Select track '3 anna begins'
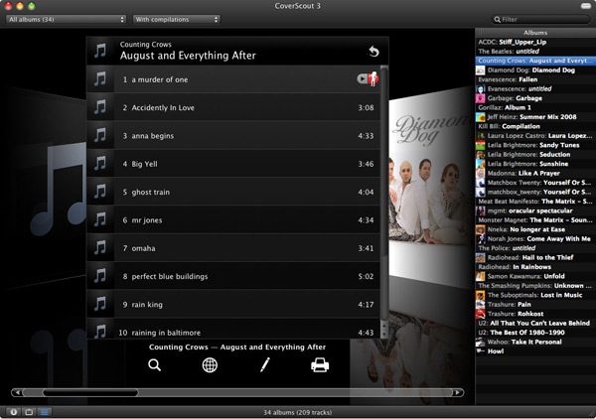Viewport: 596px width, 419px height. [233, 136]
